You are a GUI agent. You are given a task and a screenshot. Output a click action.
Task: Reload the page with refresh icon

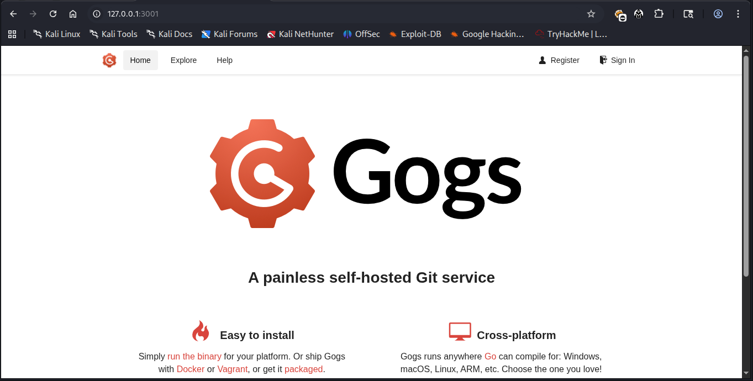click(53, 14)
